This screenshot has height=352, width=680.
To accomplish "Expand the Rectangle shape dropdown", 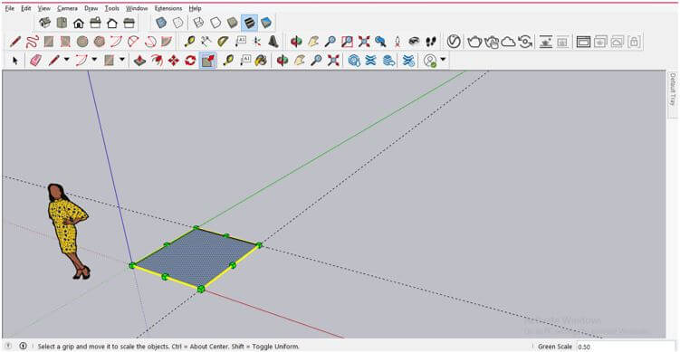I will (x=122, y=59).
